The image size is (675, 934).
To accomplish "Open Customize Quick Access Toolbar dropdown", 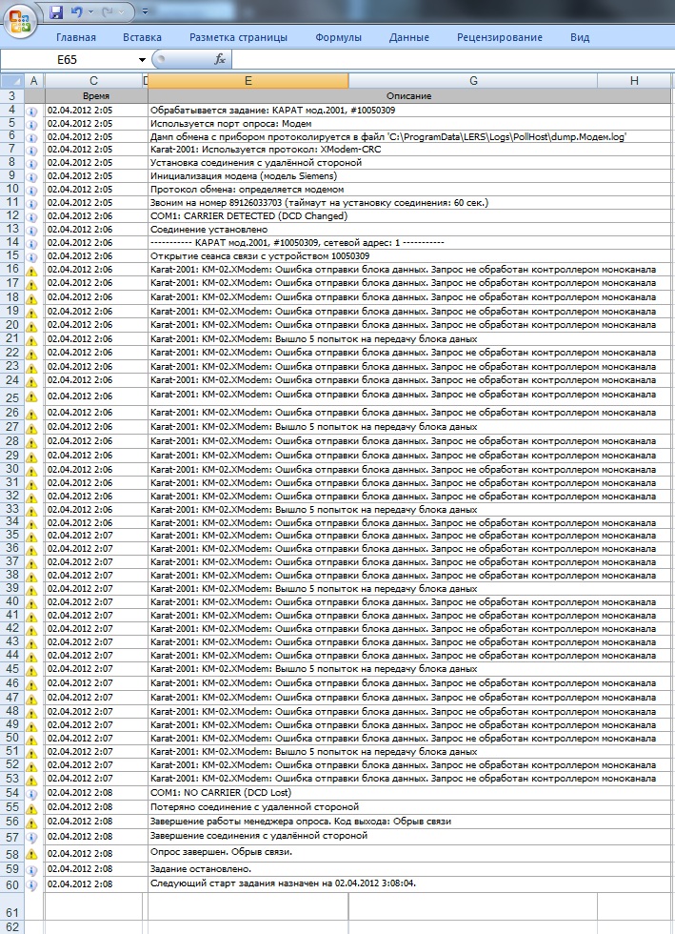I will pyautogui.click(x=145, y=11).
